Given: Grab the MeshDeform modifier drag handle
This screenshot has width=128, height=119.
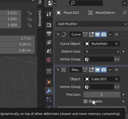Looking at the screenshot, I should click(x=125, y=70).
